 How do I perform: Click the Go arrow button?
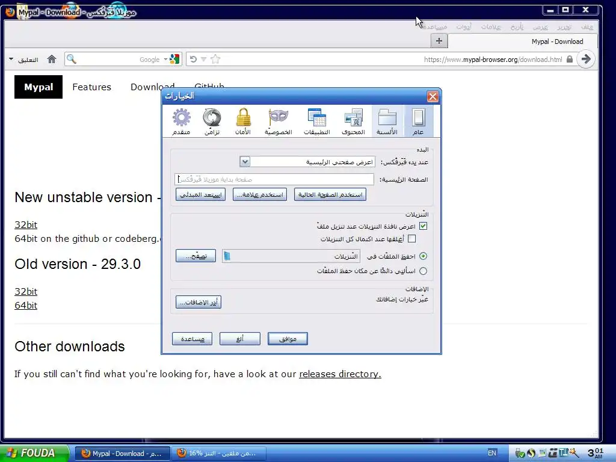tap(586, 60)
